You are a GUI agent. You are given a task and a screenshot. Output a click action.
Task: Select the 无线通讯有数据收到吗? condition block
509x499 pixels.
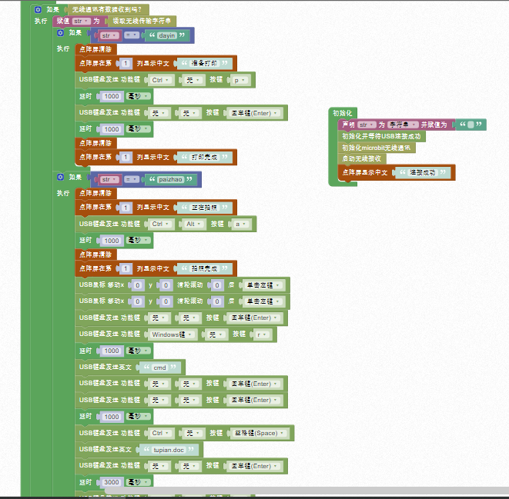point(107,9)
